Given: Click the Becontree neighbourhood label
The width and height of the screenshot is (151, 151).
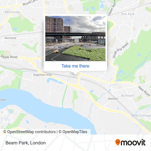Looking at the screenshot, I should click(x=12, y=12).
